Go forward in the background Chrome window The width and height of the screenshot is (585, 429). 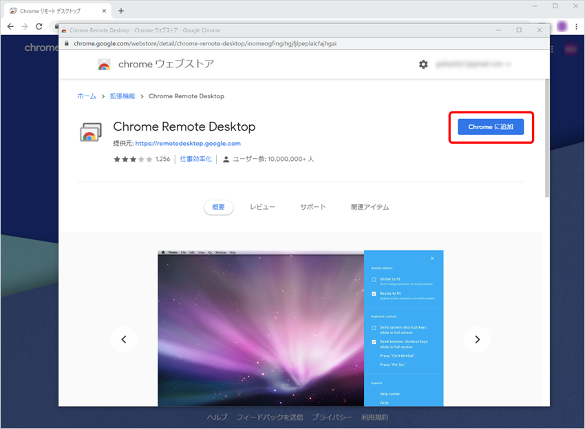pyautogui.click(x=25, y=26)
